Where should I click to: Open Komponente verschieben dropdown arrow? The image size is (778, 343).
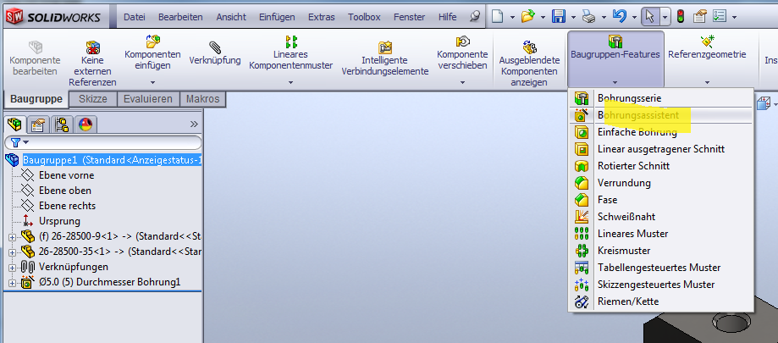tap(462, 82)
